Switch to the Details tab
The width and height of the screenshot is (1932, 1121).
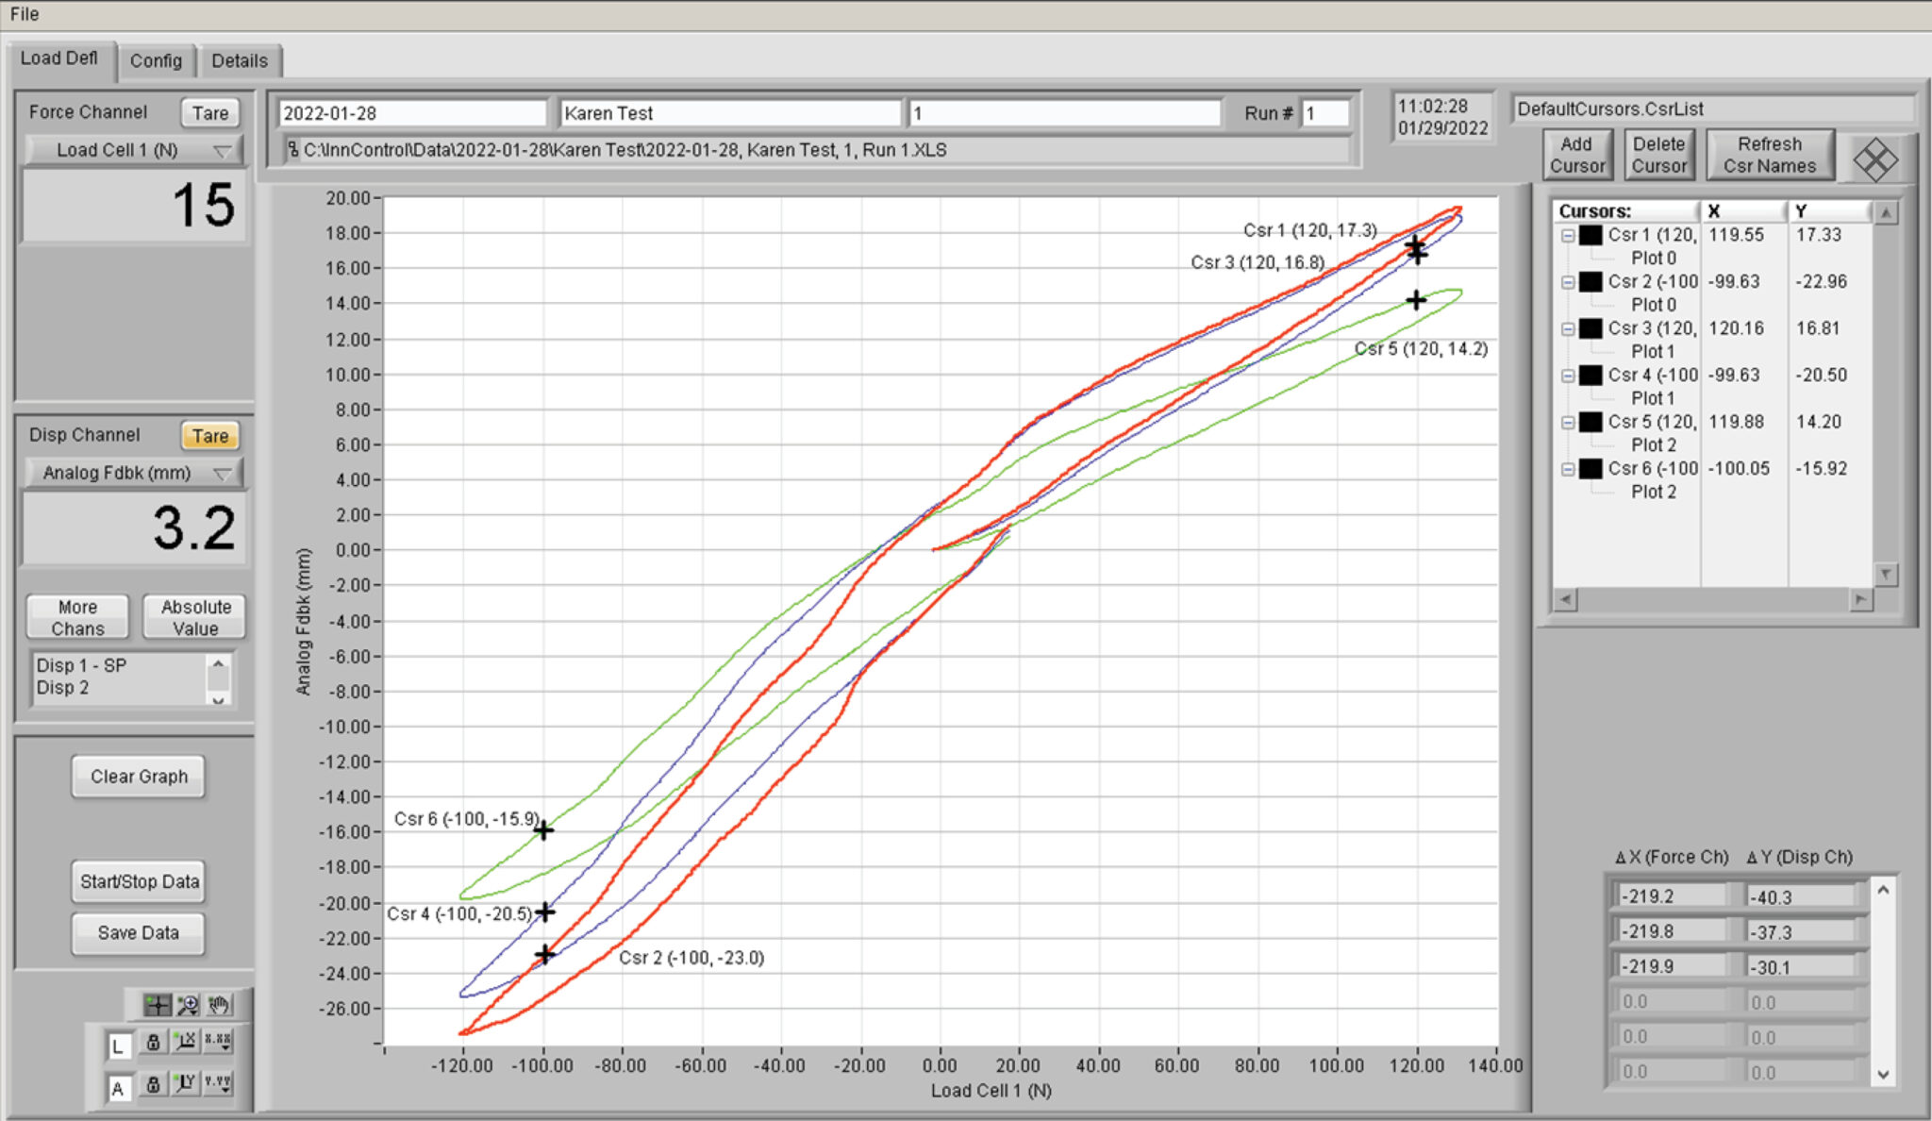[x=240, y=61]
